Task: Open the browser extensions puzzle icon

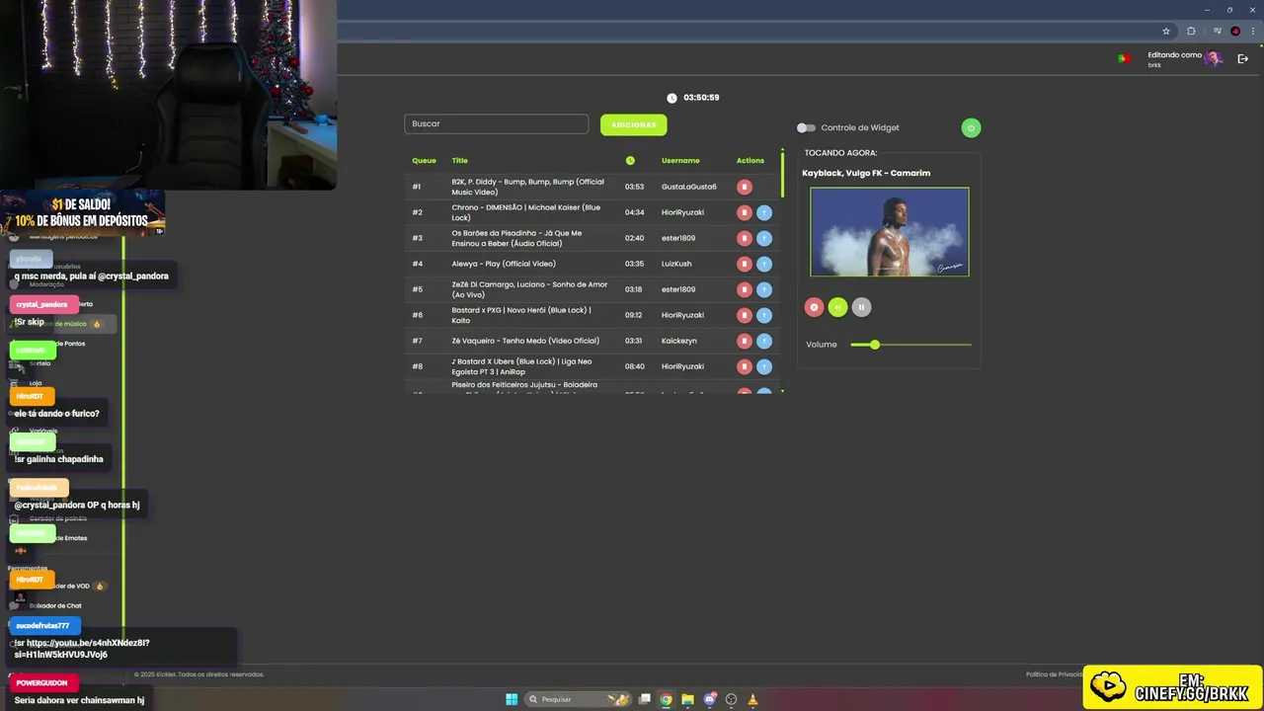Action: click(x=1191, y=31)
